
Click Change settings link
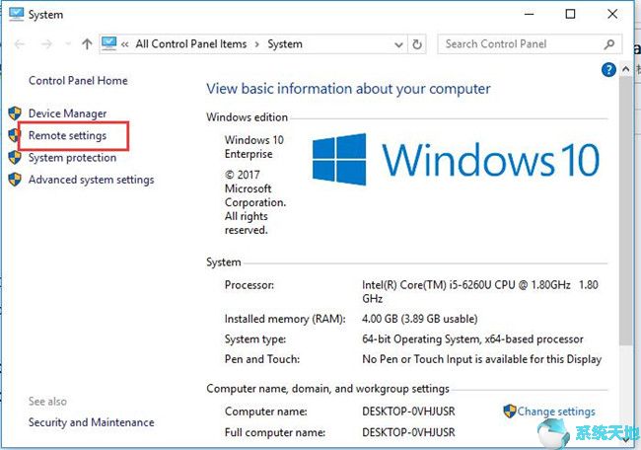(556, 412)
